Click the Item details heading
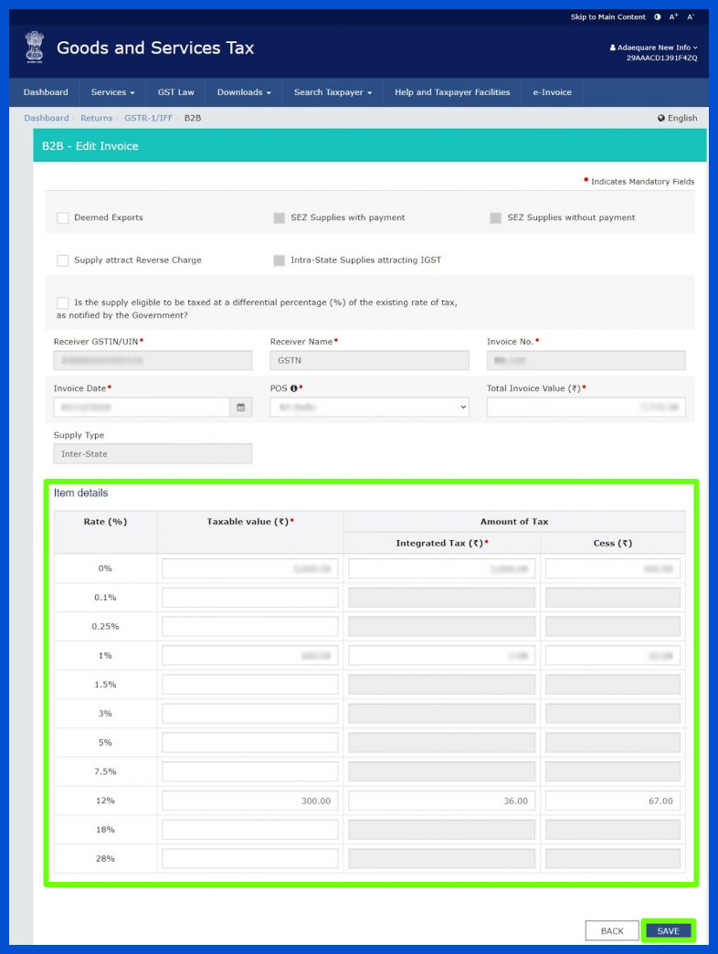The width and height of the screenshot is (718, 954). tap(81, 493)
